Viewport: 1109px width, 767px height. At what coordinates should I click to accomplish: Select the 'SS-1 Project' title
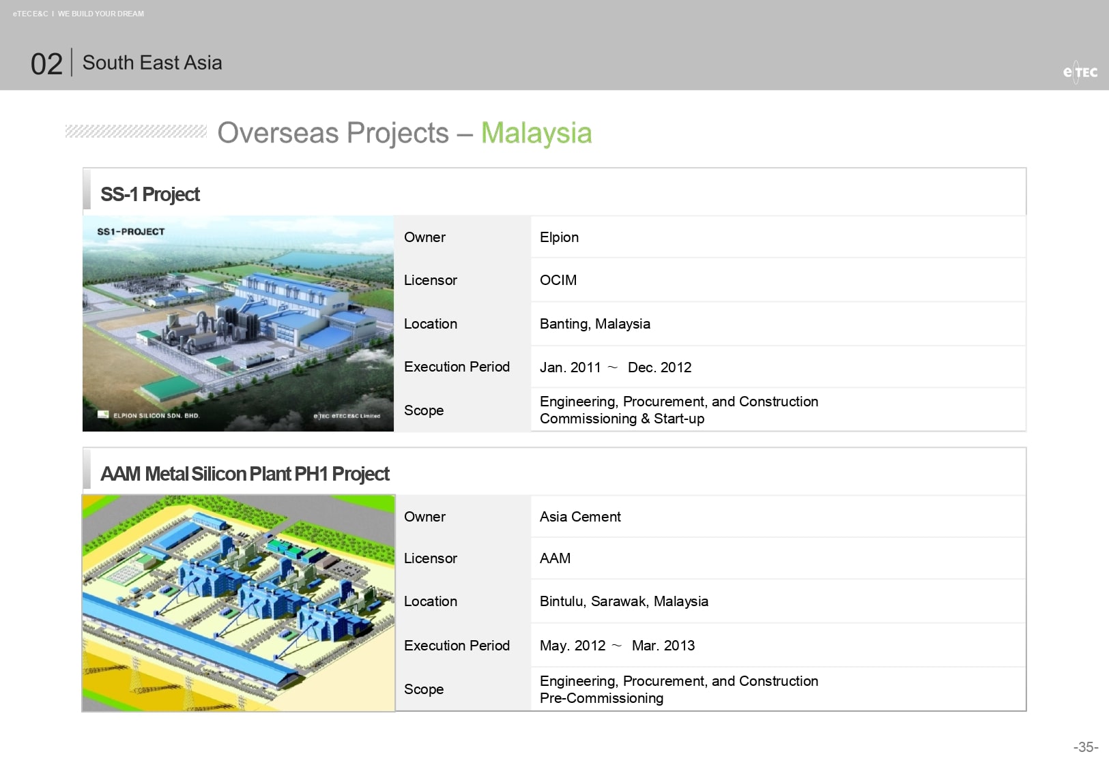(150, 194)
